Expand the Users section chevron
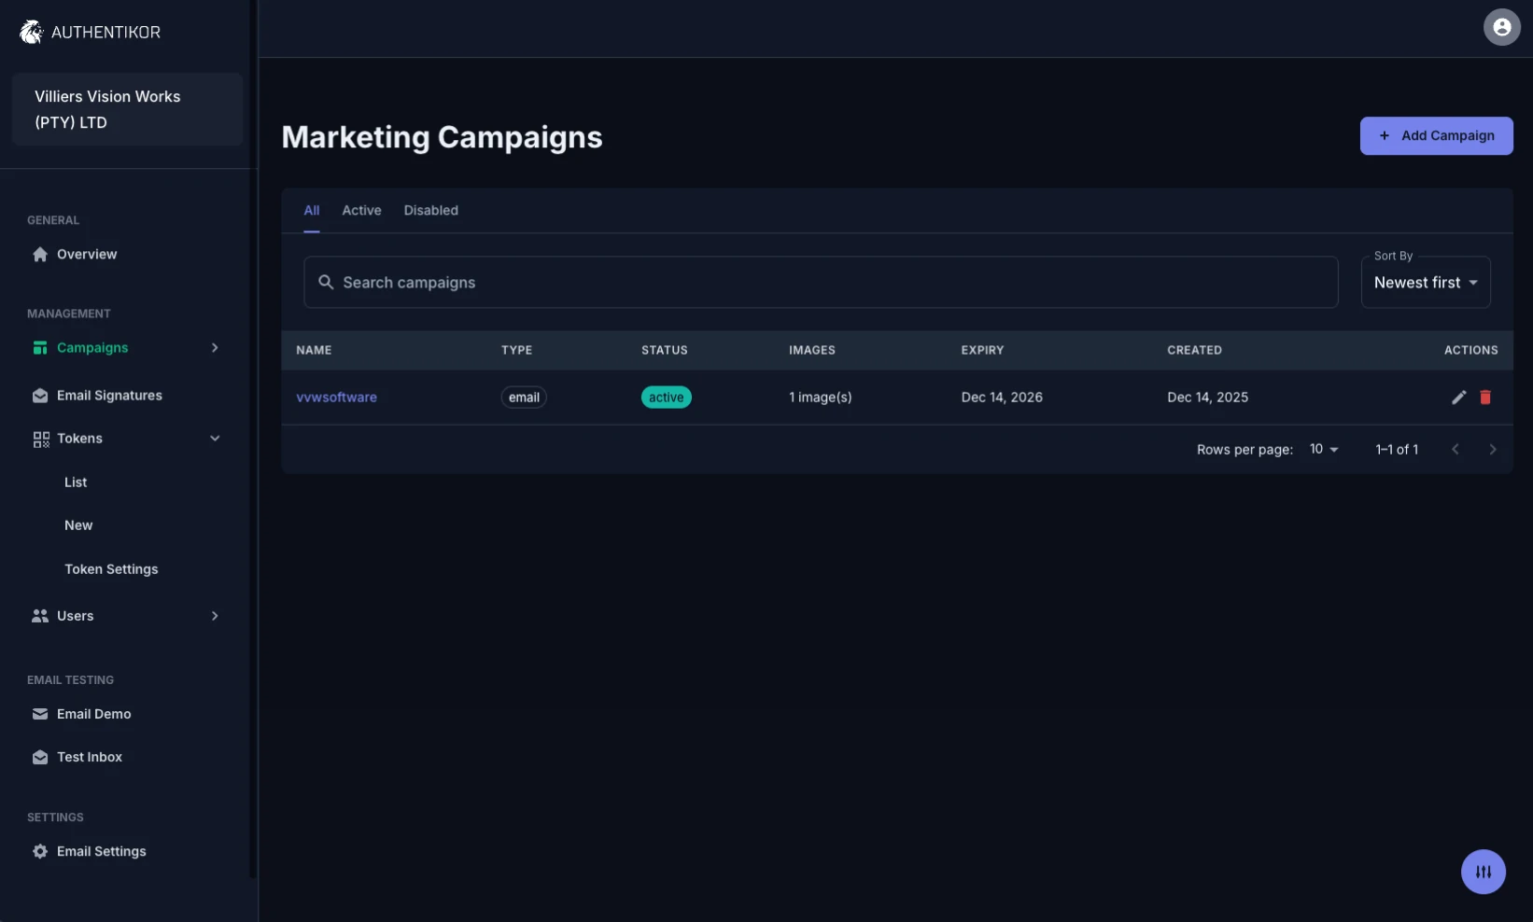Screen dimensions: 1533x922 pyautogui.click(x=215, y=616)
